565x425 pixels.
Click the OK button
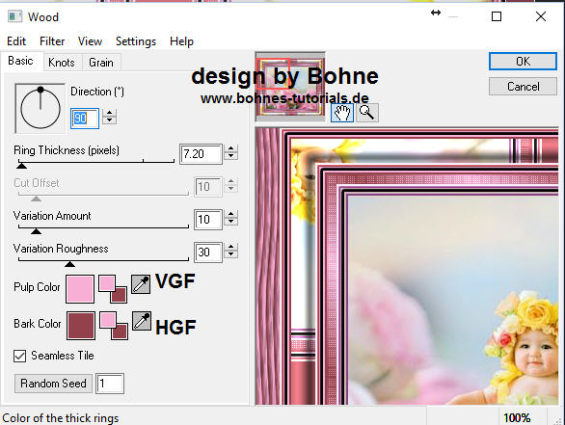[523, 62]
